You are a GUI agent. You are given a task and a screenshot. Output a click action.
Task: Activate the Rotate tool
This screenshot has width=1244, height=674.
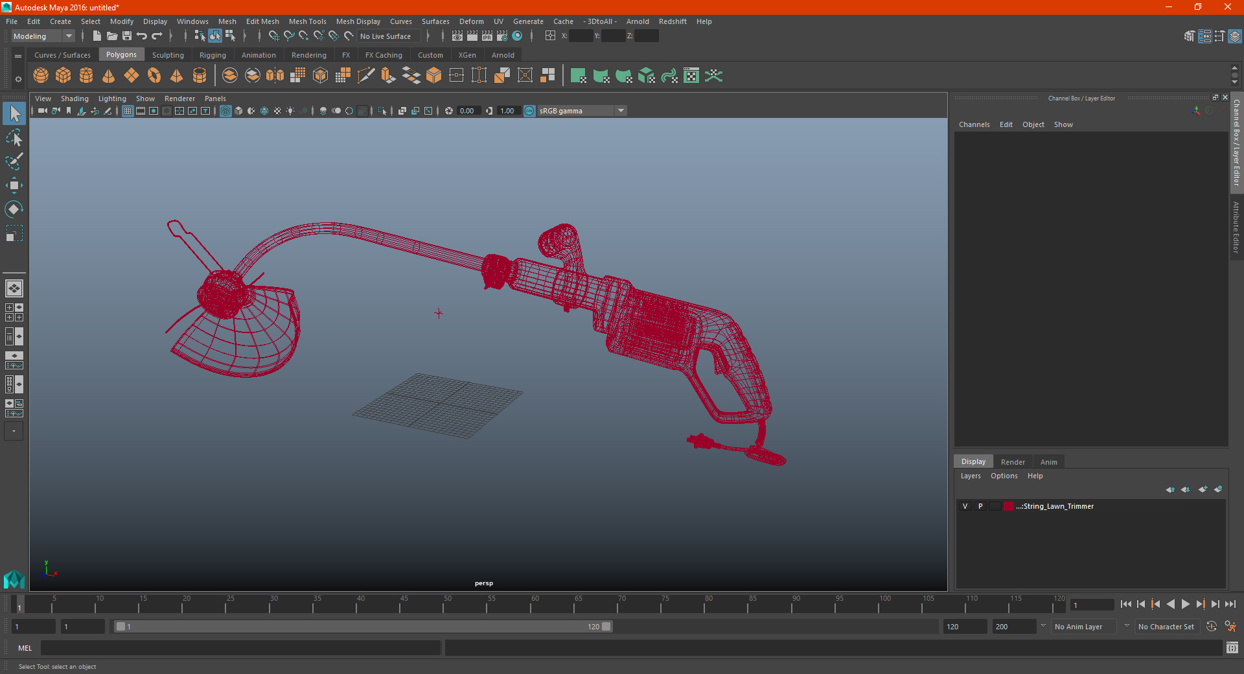pyautogui.click(x=14, y=209)
